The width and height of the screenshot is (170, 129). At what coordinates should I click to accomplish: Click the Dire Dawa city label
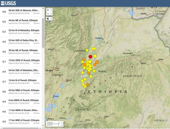(x=128, y=53)
